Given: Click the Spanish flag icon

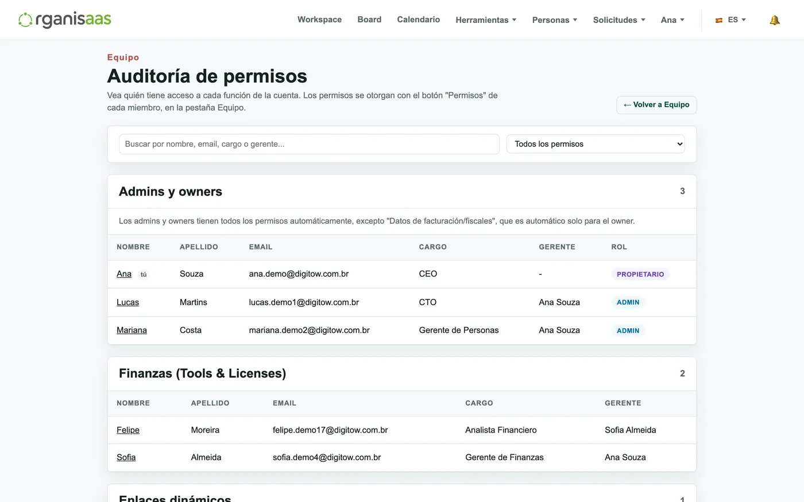Looking at the screenshot, I should coord(719,20).
